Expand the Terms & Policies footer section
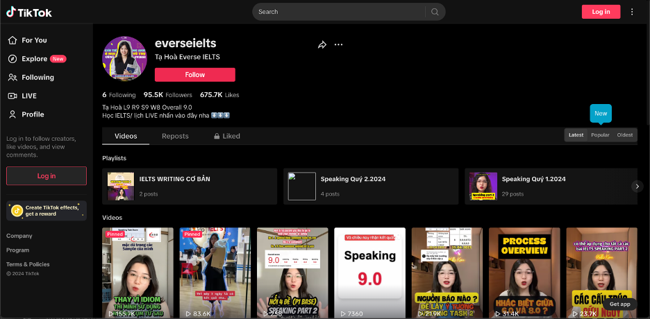This screenshot has width=650, height=319. click(28, 264)
